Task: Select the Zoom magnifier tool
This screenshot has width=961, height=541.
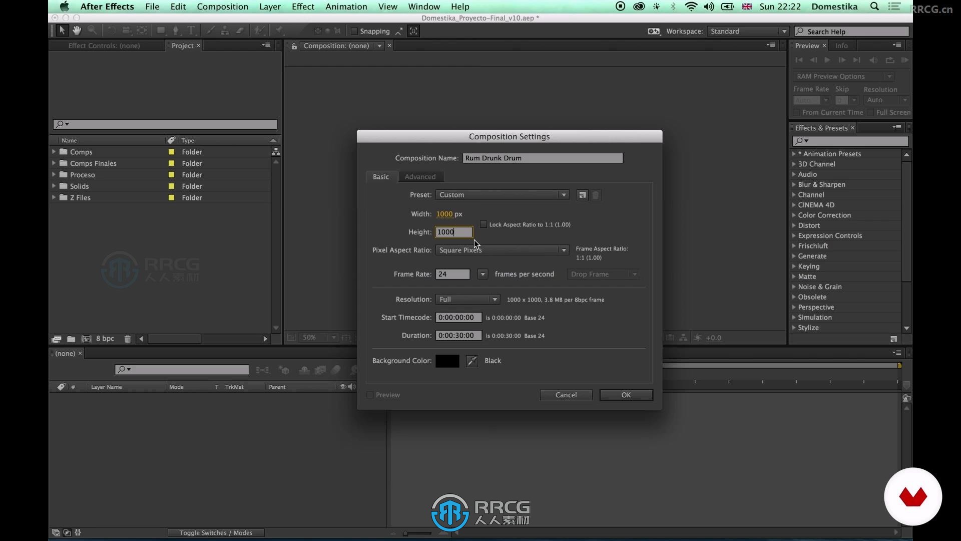Action: click(x=93, y=31)
